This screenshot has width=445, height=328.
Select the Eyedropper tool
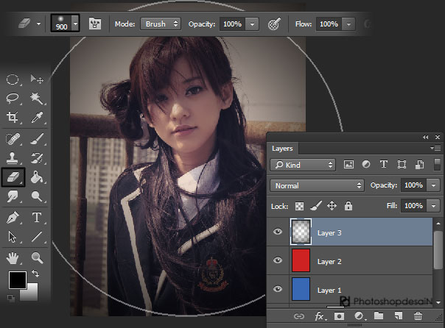(x=36, y=118)
